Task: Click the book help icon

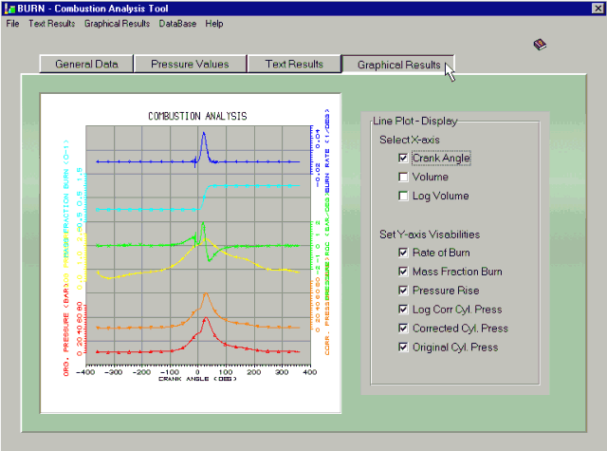Action: coord(540,45)
